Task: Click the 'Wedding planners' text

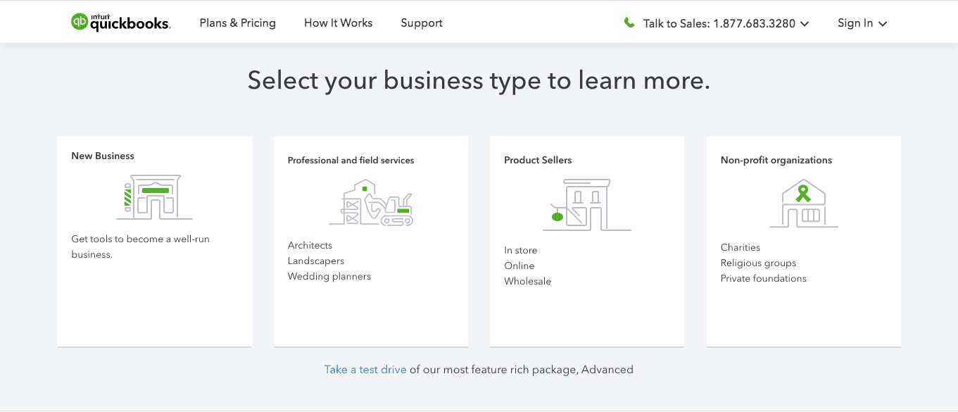Action: pos(329,277)
